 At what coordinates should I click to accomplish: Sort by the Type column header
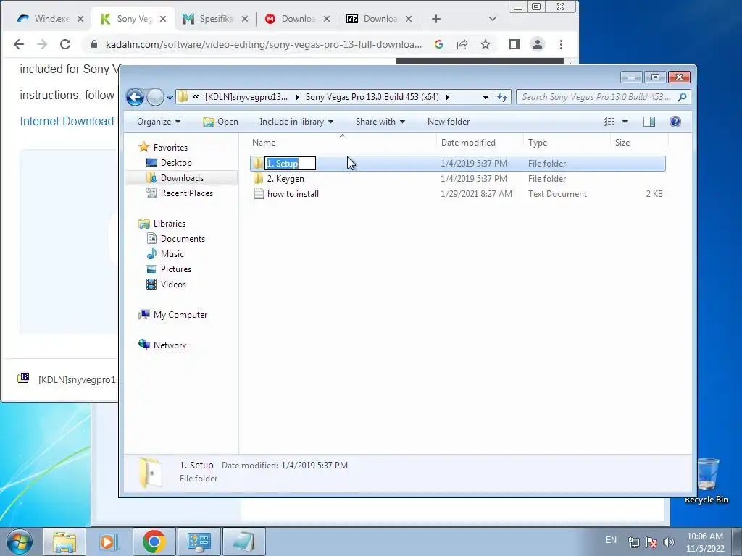point(567,143)
